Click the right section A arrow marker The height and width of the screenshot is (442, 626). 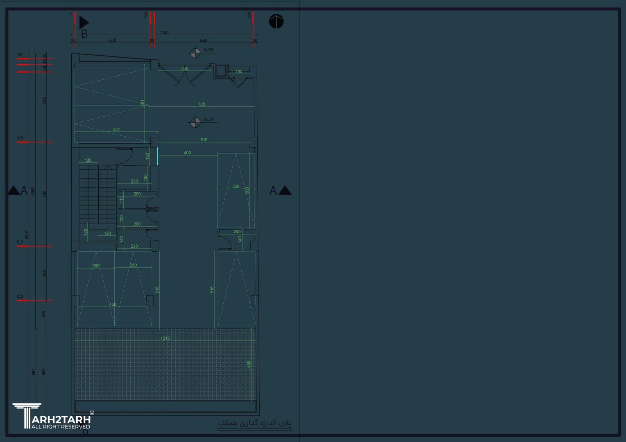(x=285, y=190)
